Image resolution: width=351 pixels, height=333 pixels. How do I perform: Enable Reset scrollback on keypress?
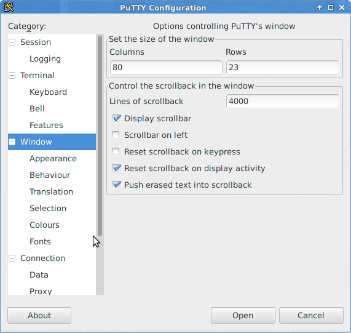coord(116,151)
